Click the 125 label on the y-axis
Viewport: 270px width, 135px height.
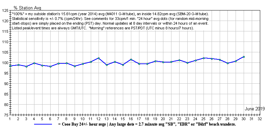5,10
